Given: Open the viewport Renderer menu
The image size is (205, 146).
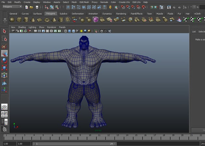Looking at the screenshot, I should click(x=51, y=27).
